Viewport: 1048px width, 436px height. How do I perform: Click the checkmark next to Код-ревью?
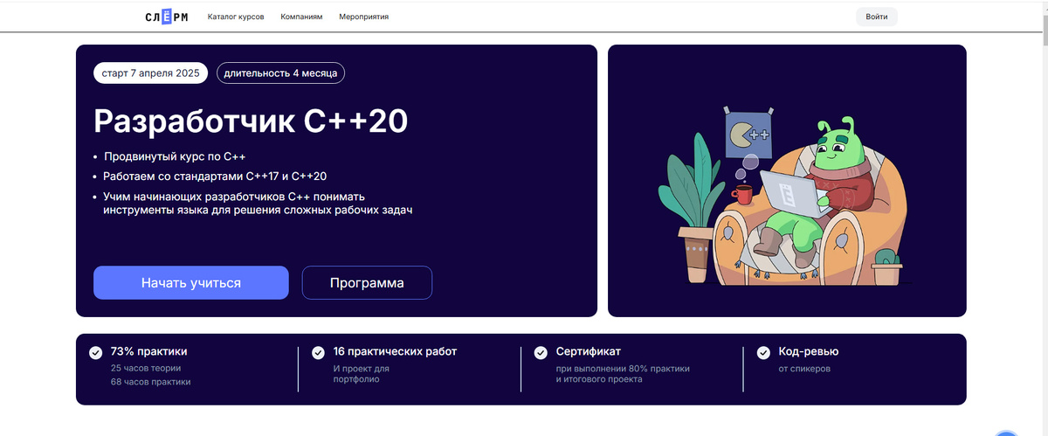(x=763, y=353)
